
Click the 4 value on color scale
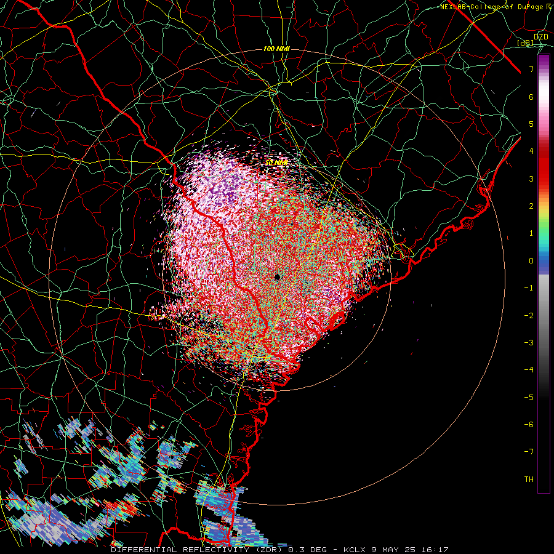531,151
